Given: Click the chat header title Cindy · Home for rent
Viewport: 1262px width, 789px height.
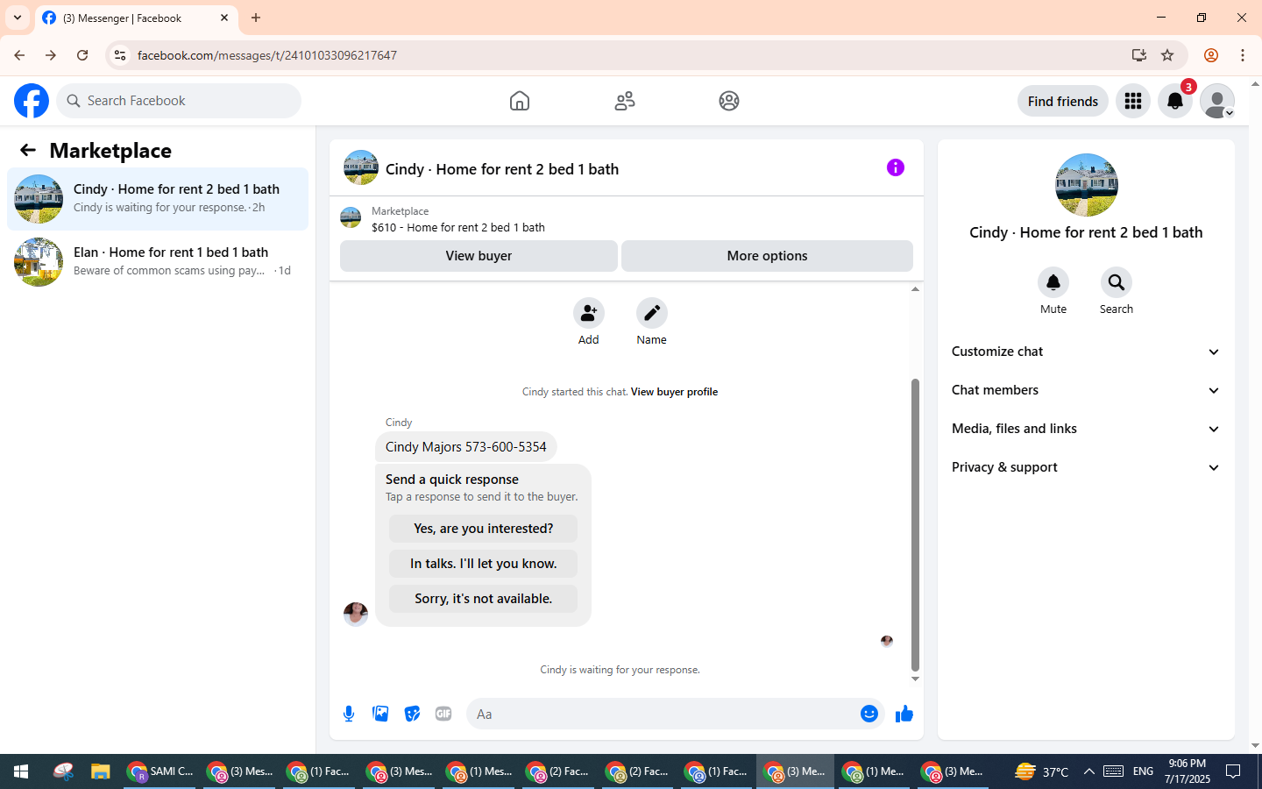Looking at the screenshot, I should click(x=502, y=169).
